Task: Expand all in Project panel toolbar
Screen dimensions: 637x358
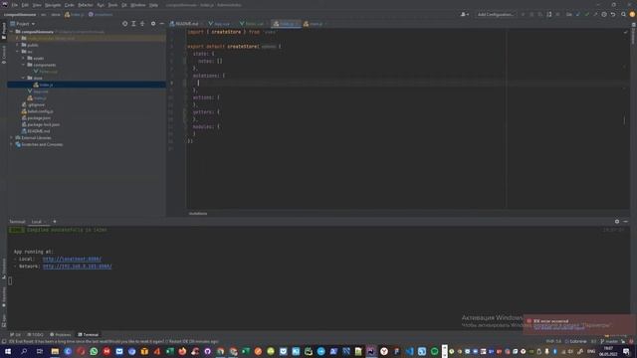Action: coord(133,24)
